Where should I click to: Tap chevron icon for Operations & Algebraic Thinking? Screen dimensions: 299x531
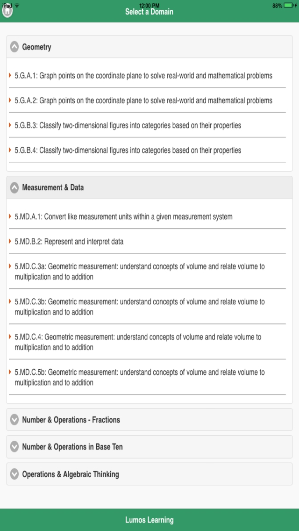pyautogui.click(x=14, y=474)
